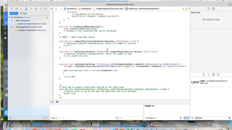Hide the debug area toggle button
Viewport: 232px width, 130px height.
52,102
